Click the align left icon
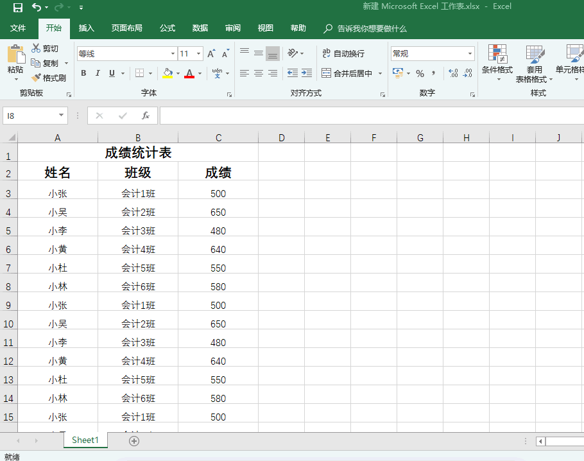The image size is (584, 461). coord(245,73)
